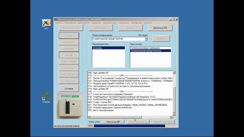Viewport: 244px width, 137px height.
Task: Open the Настройки (N) menu
Action: point(109,23)
